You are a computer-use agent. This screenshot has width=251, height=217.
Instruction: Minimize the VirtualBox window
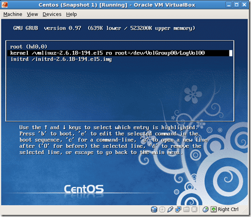click(x=229, y=5)
